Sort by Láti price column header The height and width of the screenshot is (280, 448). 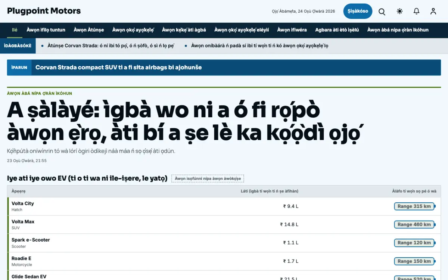coord(270,191)
